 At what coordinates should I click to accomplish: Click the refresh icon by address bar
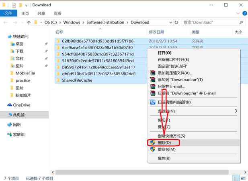177,23
